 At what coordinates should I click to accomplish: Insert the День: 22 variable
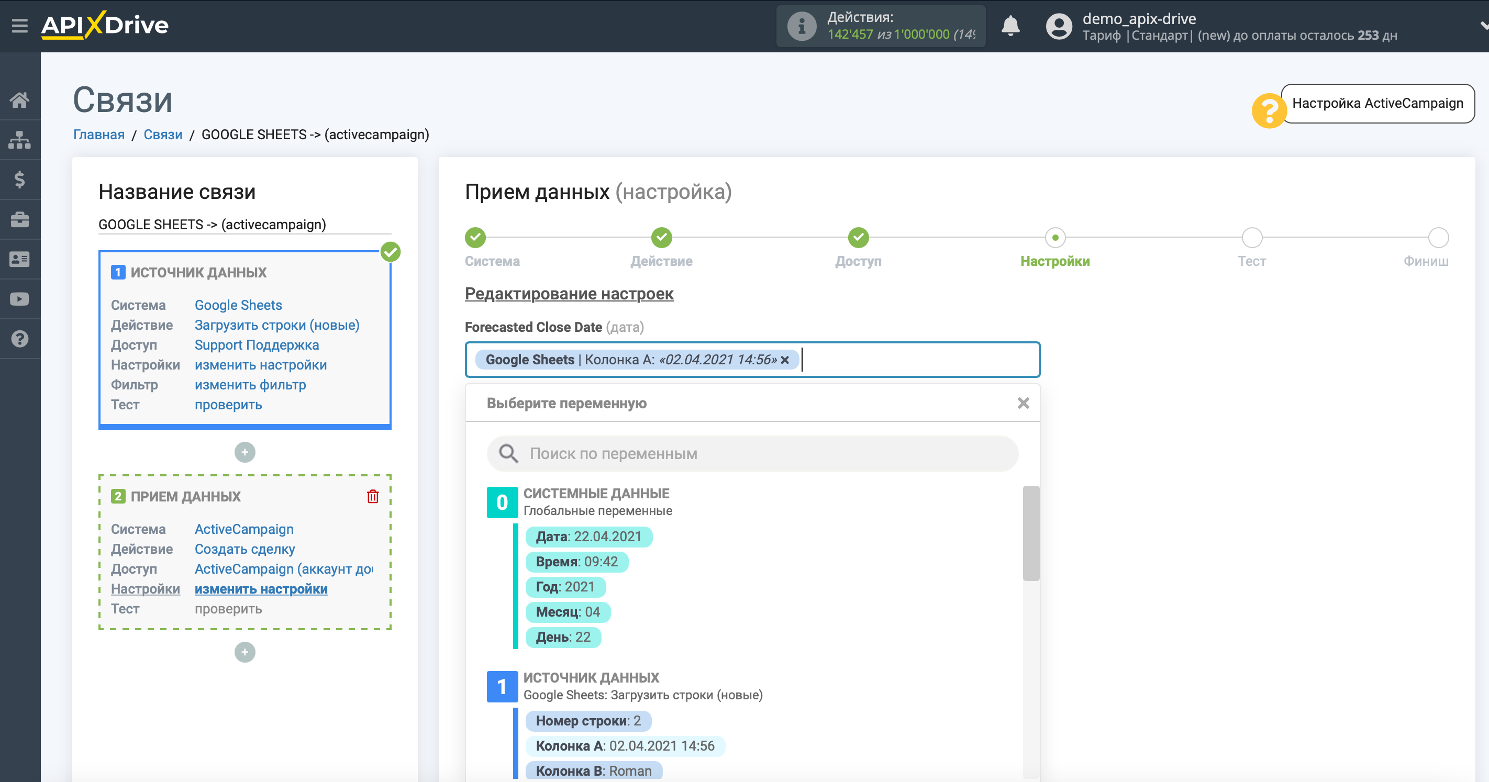(x=563, y=638)
